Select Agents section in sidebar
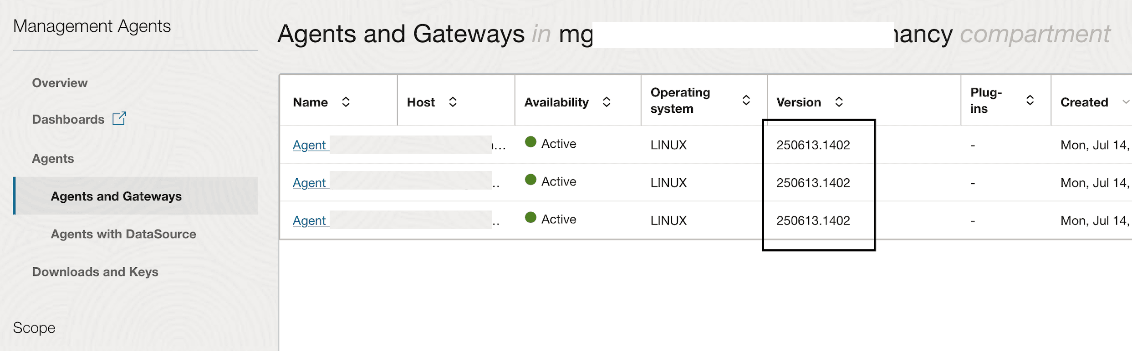Viewport: 1132px width, 351px height. coord(53,158)
